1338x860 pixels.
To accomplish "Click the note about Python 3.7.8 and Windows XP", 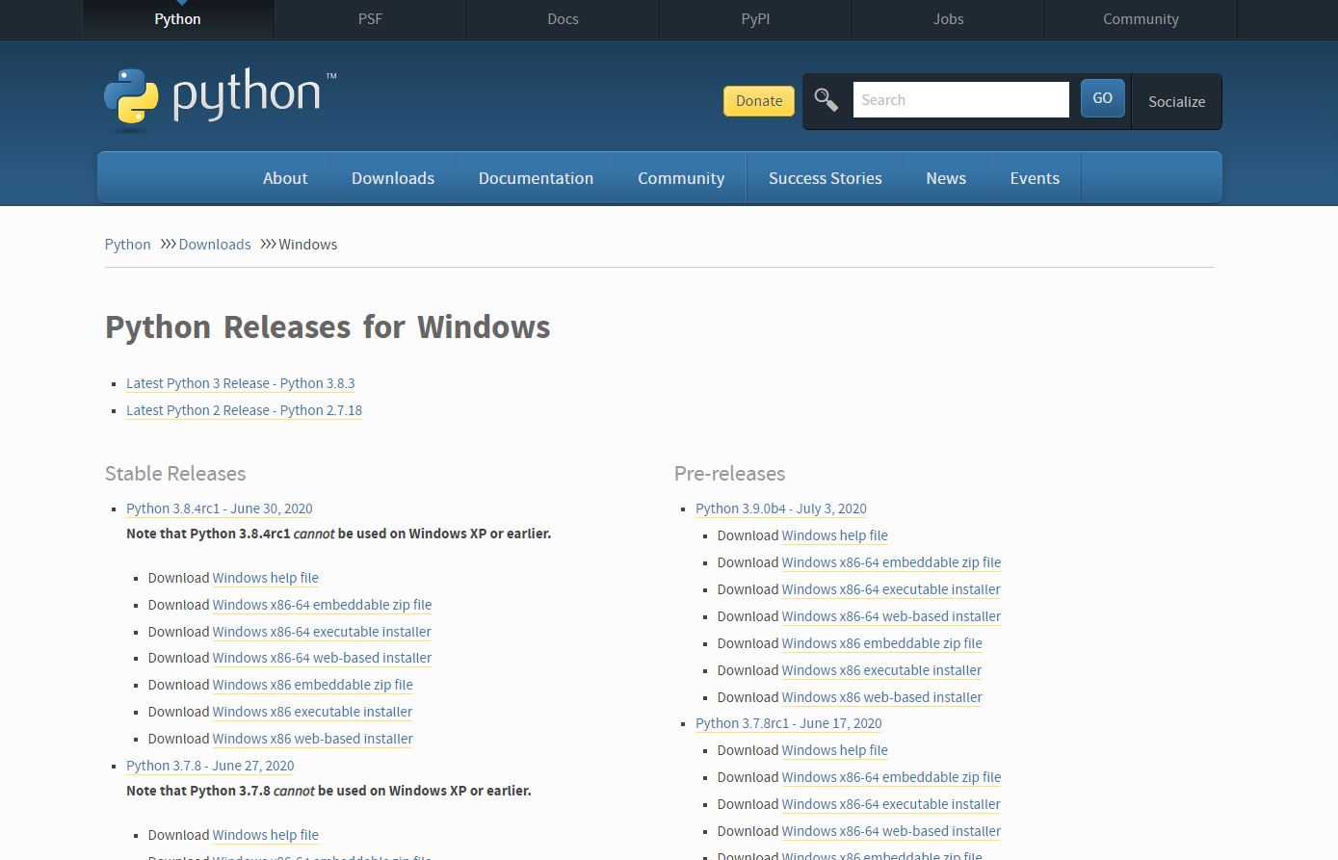I will point(328,791).
